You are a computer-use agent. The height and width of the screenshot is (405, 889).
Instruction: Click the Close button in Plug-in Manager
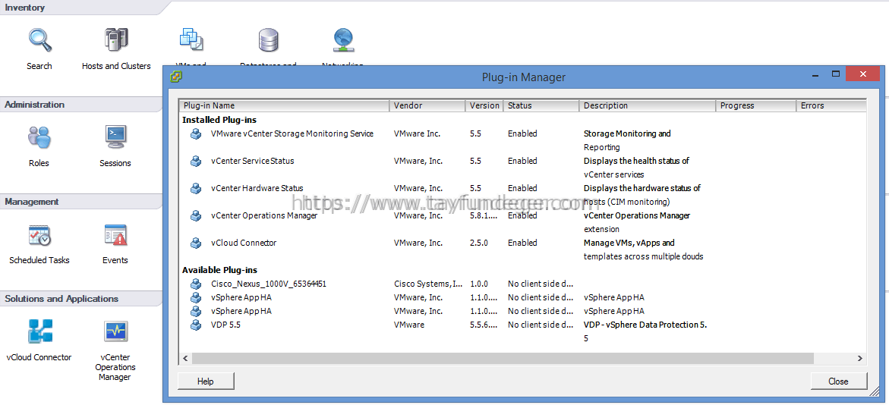click(839, 381)
